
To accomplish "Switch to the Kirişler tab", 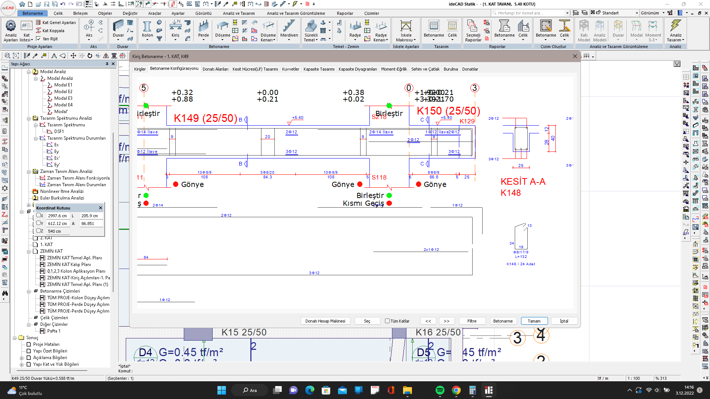I will (140, 69).
